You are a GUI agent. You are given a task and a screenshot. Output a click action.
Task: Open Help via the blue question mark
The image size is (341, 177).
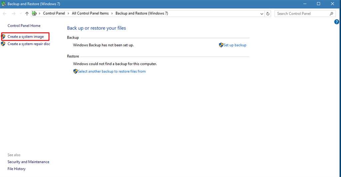coord(337,22)
